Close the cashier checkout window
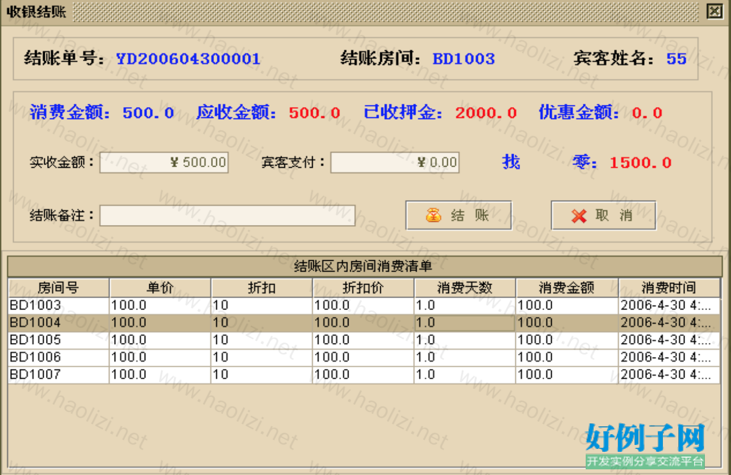 click(x=713, y=11)
